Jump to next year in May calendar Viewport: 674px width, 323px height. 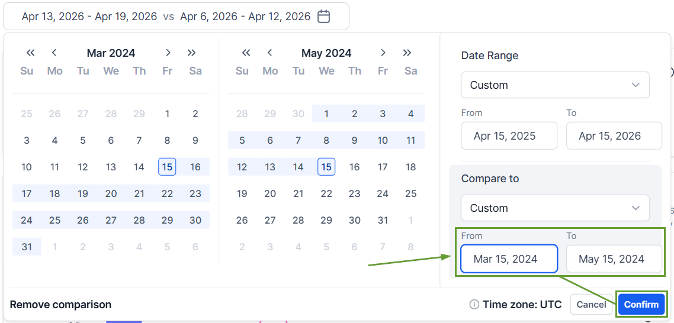coord(407,53)
